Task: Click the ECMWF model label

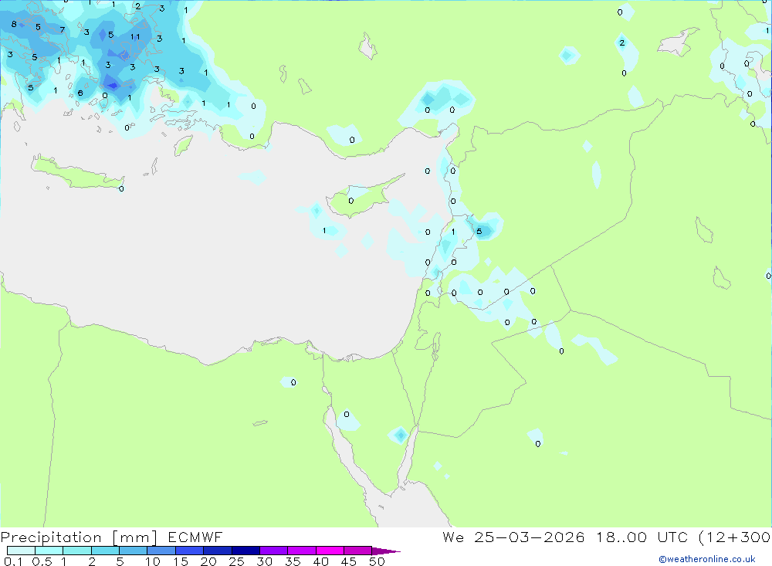Action: 195,537
